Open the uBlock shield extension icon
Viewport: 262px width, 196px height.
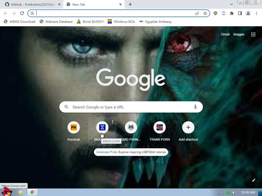click(x=215, y=13)
